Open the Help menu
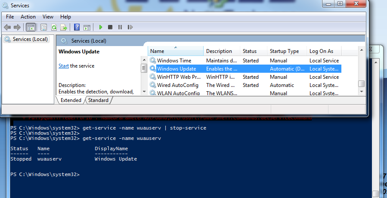 [x=65, y=16]
